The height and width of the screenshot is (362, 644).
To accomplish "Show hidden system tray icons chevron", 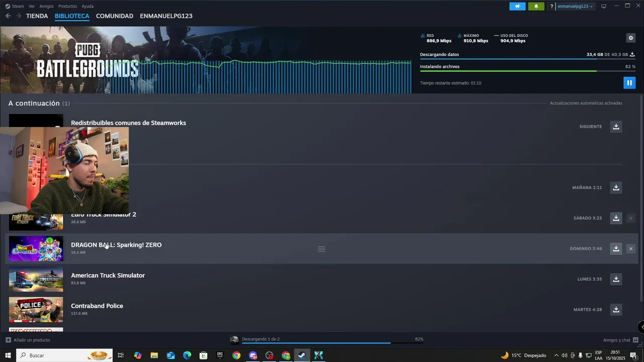I will 556,355.
